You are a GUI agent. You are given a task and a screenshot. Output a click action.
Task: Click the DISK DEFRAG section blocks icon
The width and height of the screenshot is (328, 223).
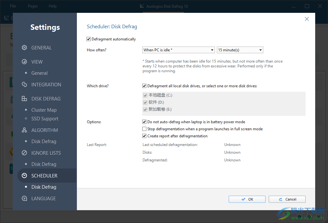(x=24, y=99)
